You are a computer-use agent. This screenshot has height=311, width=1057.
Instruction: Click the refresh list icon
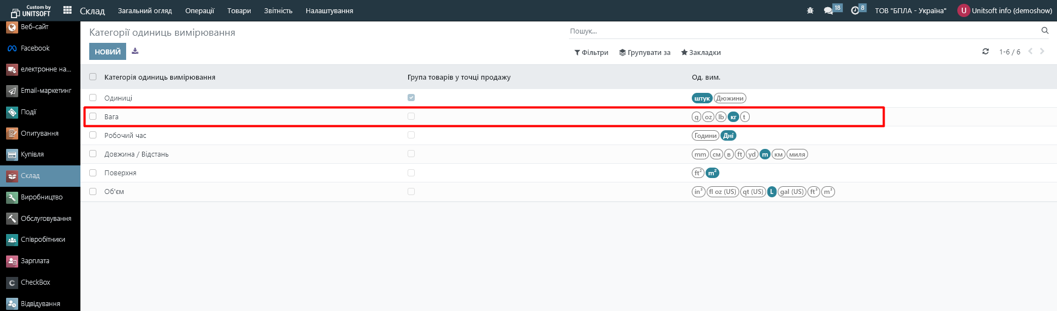pos(985,52)
